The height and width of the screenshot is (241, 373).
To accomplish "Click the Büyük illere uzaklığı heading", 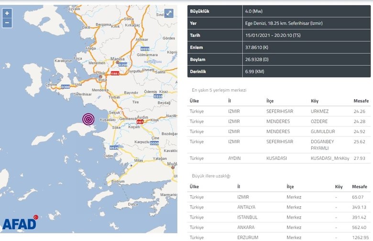I will tap(211, 176).
